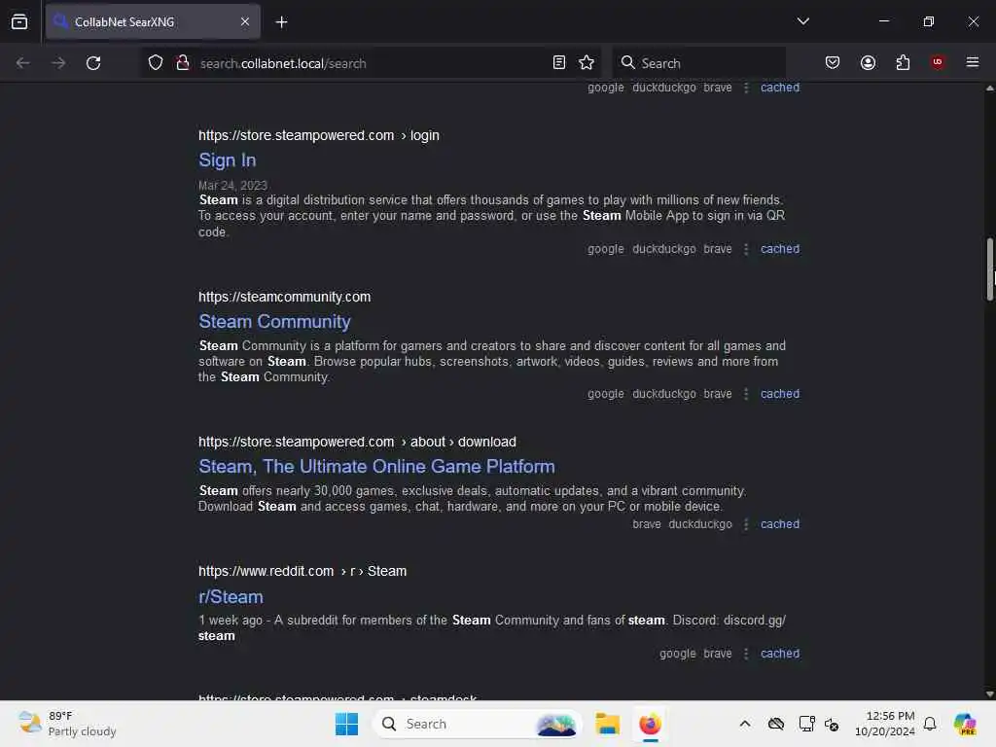The width and height of the screenshot is (996, 747).
Task: Click the store.steampowered.com about download URL
Action: pos(357,442)
